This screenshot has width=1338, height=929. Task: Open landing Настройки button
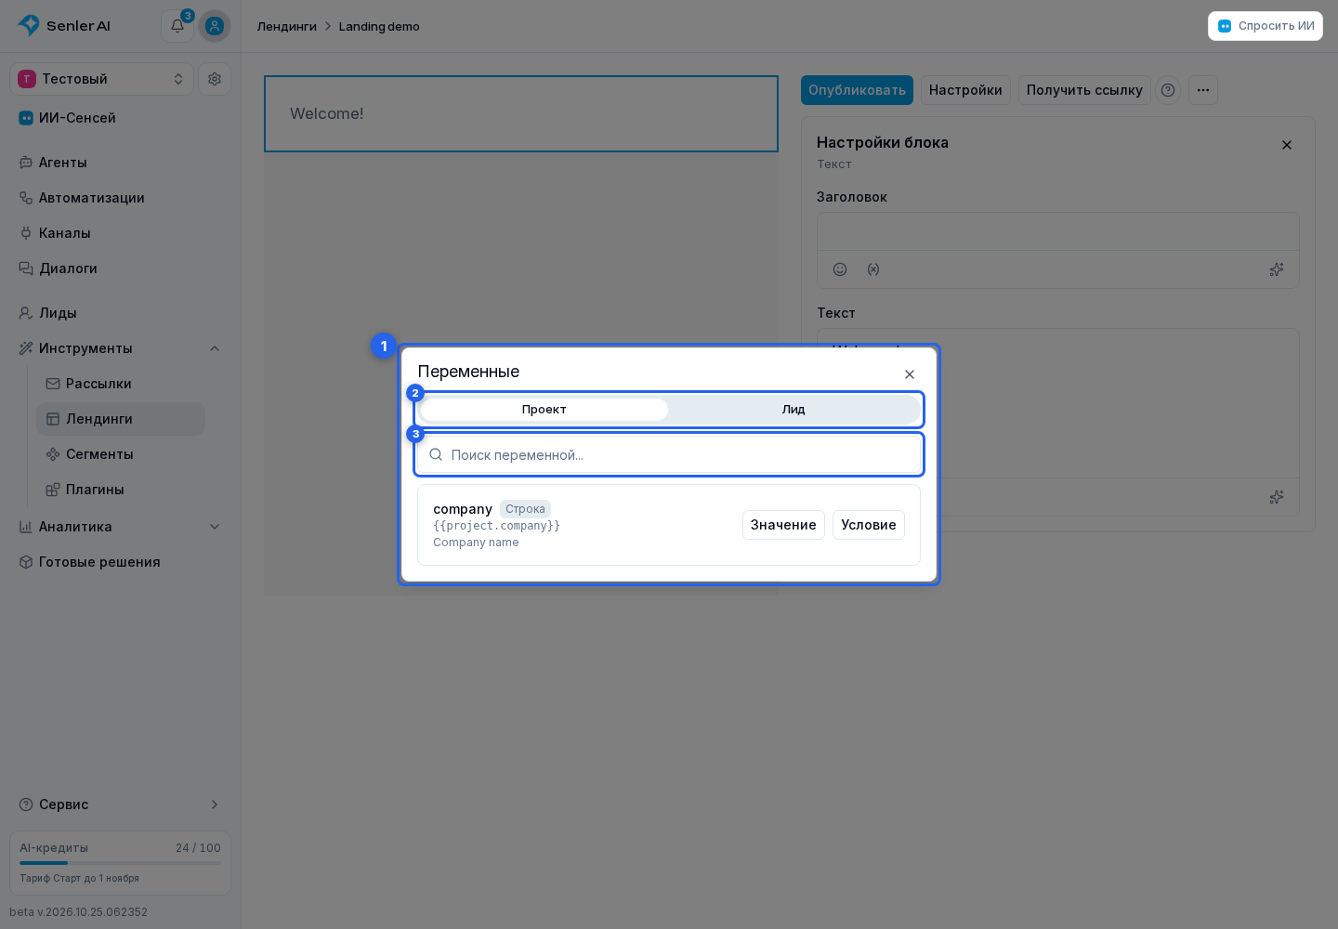coord(965,90)
